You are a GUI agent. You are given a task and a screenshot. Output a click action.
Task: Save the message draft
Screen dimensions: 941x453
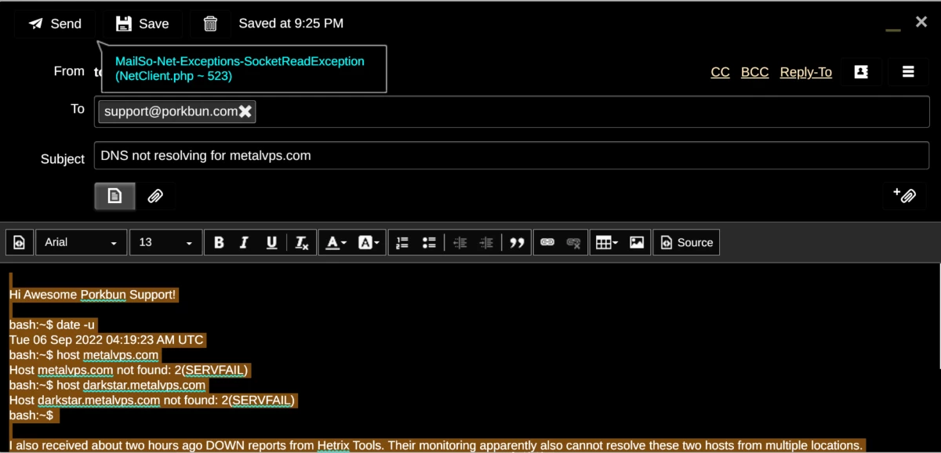[142, 24]
